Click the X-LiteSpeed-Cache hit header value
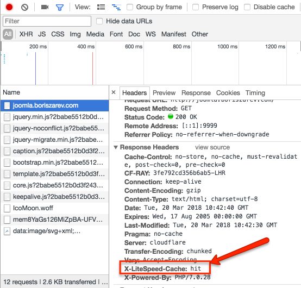This screenshot has width=301, height=288. pos(196,268)
